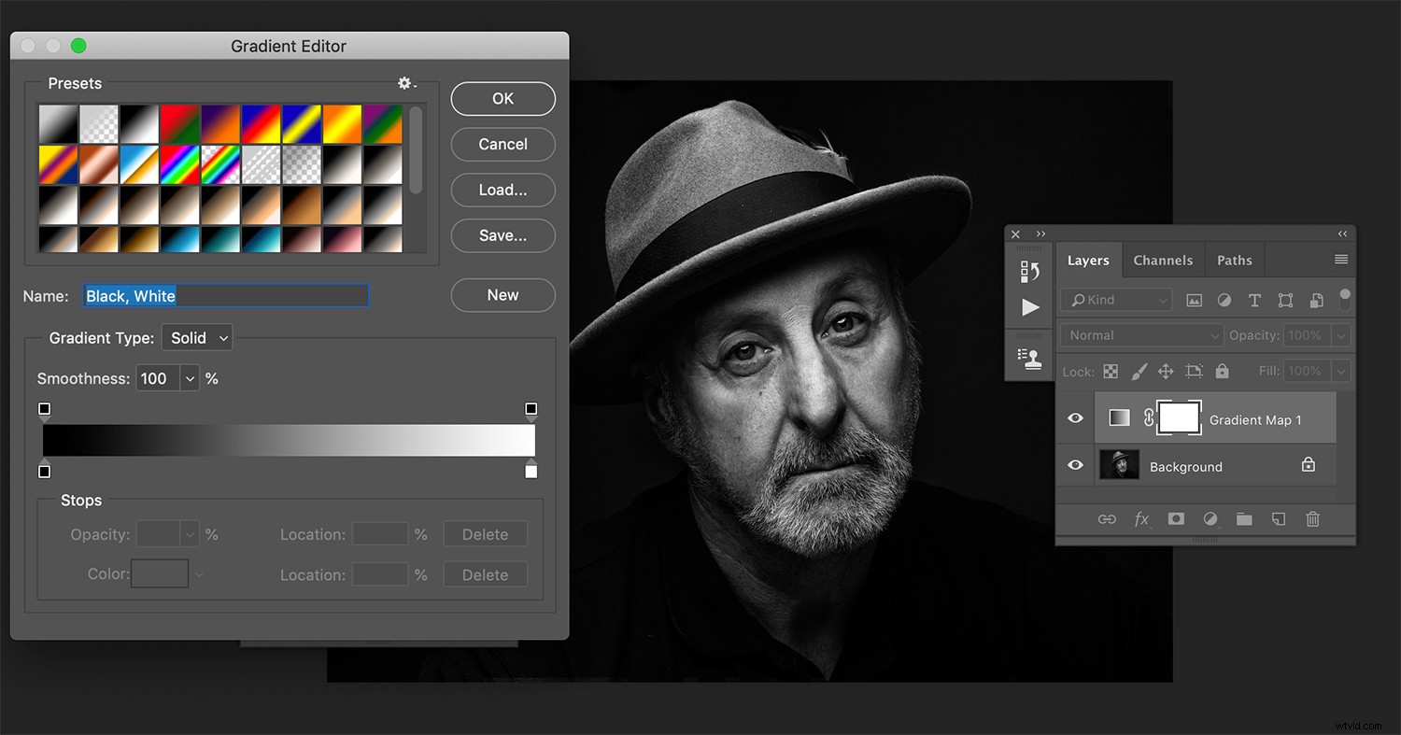This screenshot has width=1401, height=735.
Task: Delete the layer using the trash icon
Action: click(x=1313, y=519)
